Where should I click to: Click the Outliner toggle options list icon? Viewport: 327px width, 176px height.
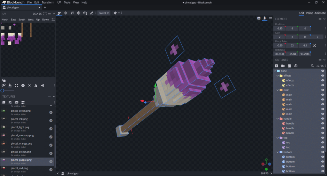coord(289,66)
